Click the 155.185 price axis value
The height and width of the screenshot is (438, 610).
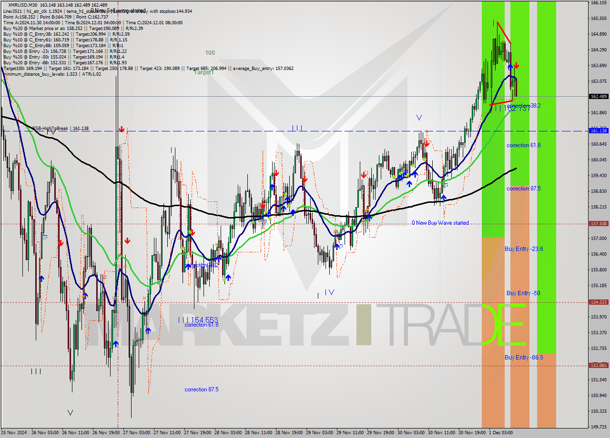click(599, 285)
